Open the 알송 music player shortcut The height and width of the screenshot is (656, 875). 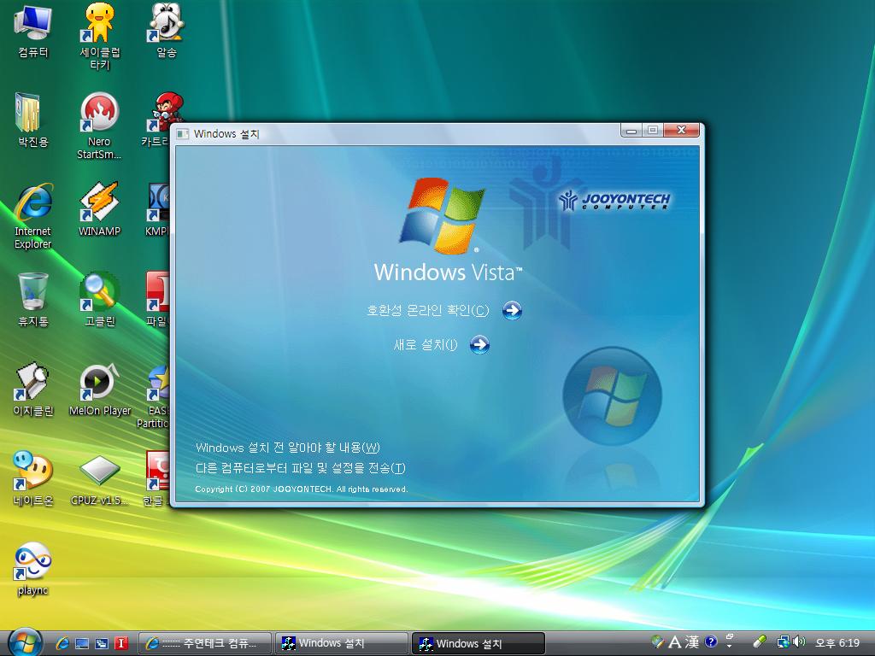(x=167, y=31)
